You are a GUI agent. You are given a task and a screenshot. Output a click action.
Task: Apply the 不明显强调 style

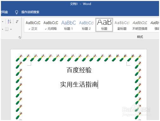140,25
